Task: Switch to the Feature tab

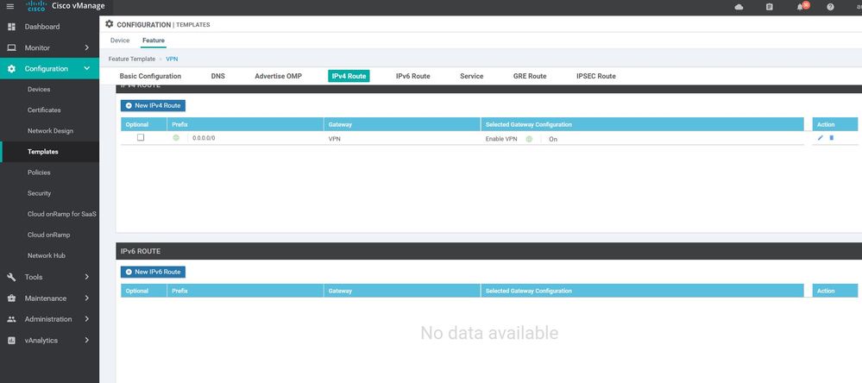Action: coord(154,41)
